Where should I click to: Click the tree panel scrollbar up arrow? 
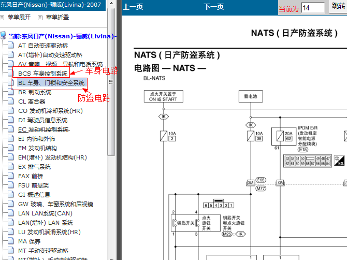(111, 3)
